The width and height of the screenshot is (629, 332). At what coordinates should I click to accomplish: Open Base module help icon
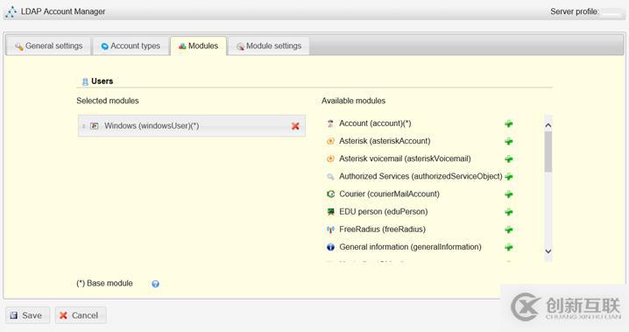155,284
